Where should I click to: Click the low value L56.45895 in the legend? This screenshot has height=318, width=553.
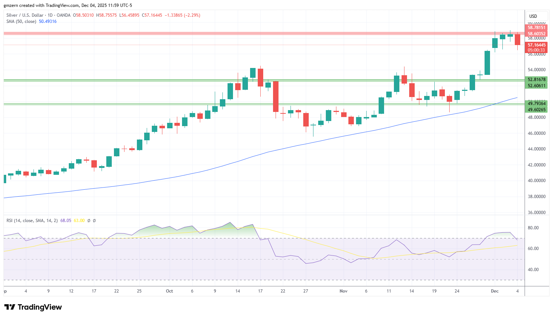[129, 15]
